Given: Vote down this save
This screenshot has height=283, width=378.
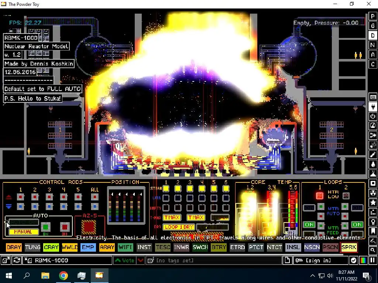Looking at the screenshot, I should pyautogui.click(x=141, y=261).
